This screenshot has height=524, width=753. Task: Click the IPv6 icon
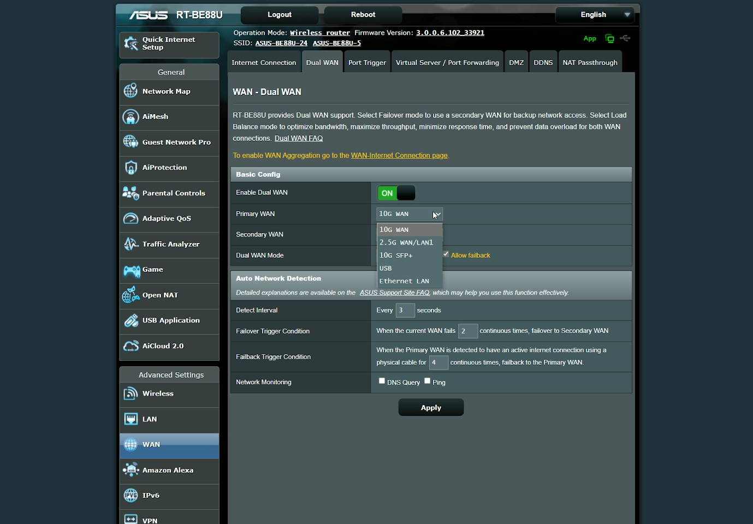pyautogui.click(x=131, y=495)
